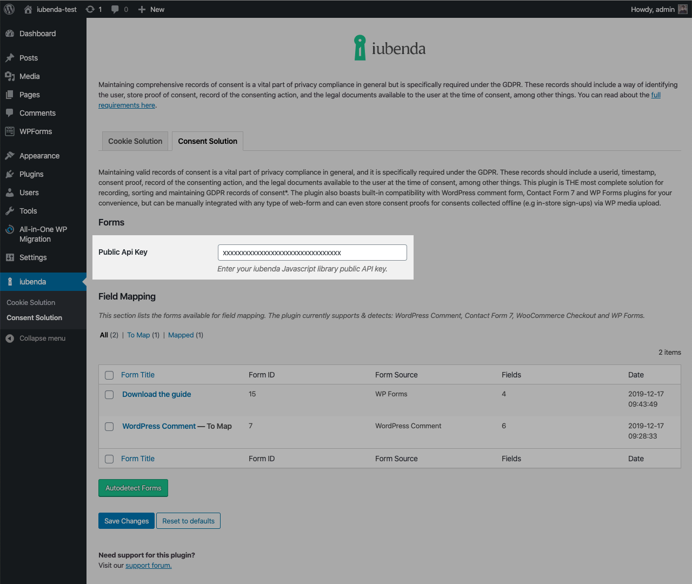Viewport: 692px width, 584px height.
Task: Click the admin avatar thumbnail
Action: 683,9
